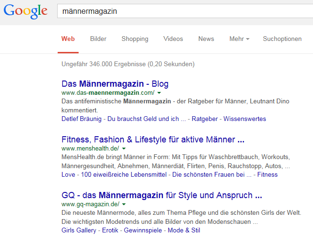
Task: Open result 'Das Männermagazin - Blog'
Action: point(115,84)
